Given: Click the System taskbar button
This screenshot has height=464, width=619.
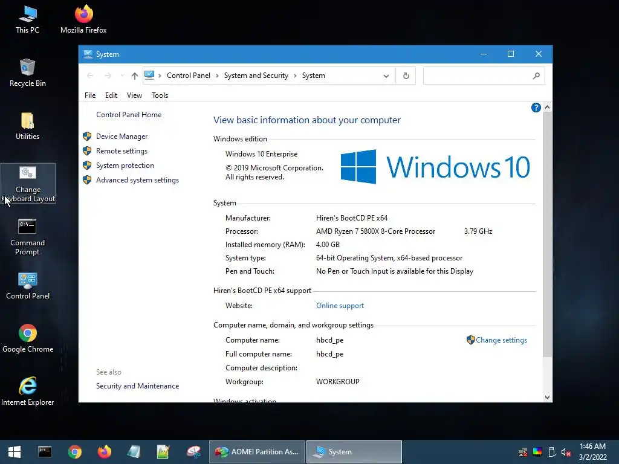Looking at the screenshot, I should click(x=354, y=452).
